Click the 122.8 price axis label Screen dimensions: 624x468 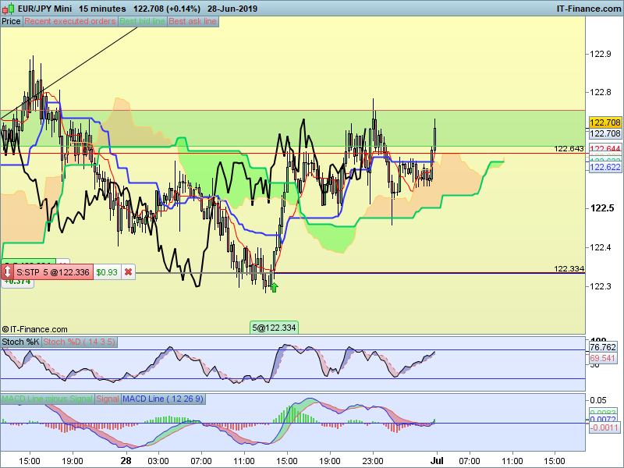click(600, 92)
